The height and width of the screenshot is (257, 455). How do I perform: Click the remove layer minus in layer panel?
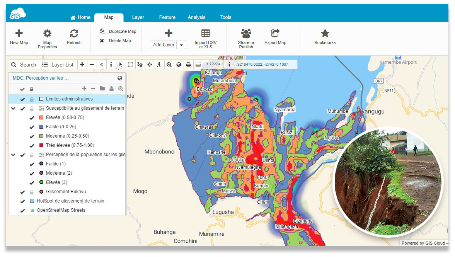(93, 89)
